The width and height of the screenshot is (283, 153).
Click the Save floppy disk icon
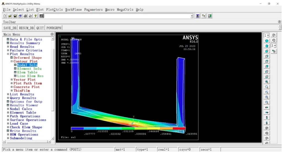(x=15, y=16)
